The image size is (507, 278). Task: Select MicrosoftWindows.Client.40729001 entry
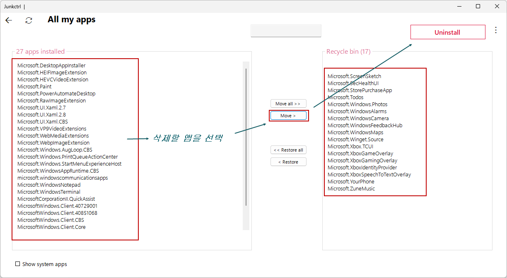click(x=58, y=206)
